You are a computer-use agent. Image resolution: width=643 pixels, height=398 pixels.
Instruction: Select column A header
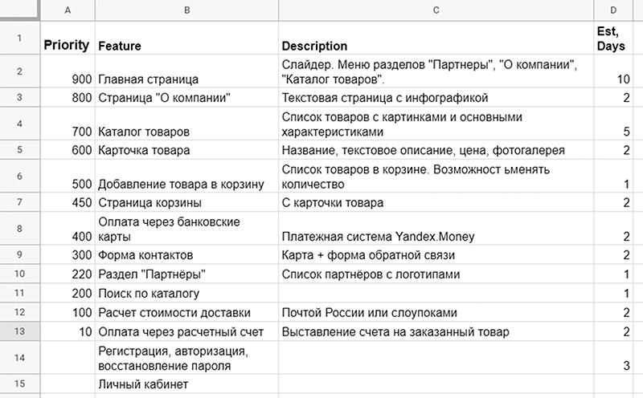pos(66,10)
